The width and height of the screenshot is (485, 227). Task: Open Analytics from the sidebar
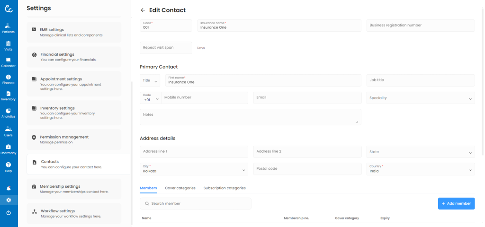point(9,113)
